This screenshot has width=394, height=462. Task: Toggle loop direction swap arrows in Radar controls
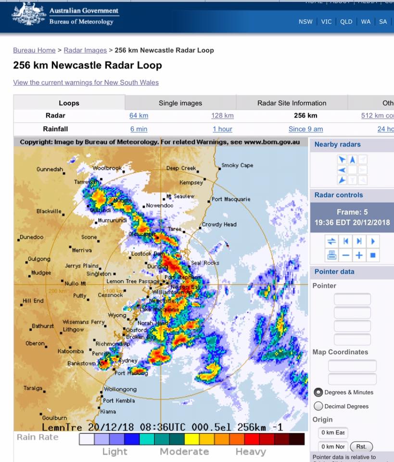(x=331, y=242)
